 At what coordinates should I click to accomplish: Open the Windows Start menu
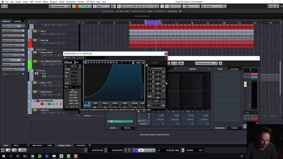(x=4, y=156)
